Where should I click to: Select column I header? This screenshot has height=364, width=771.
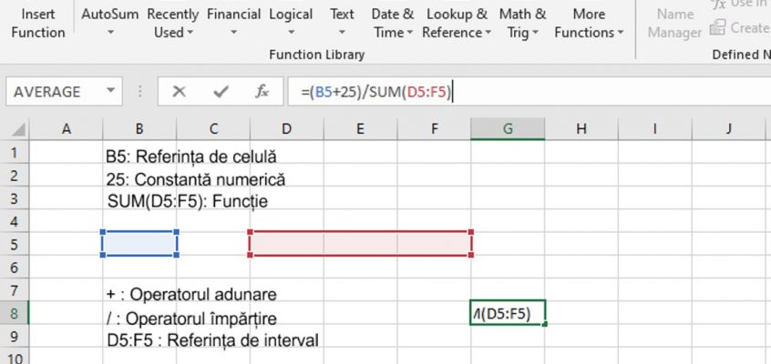tap(655, 129)
